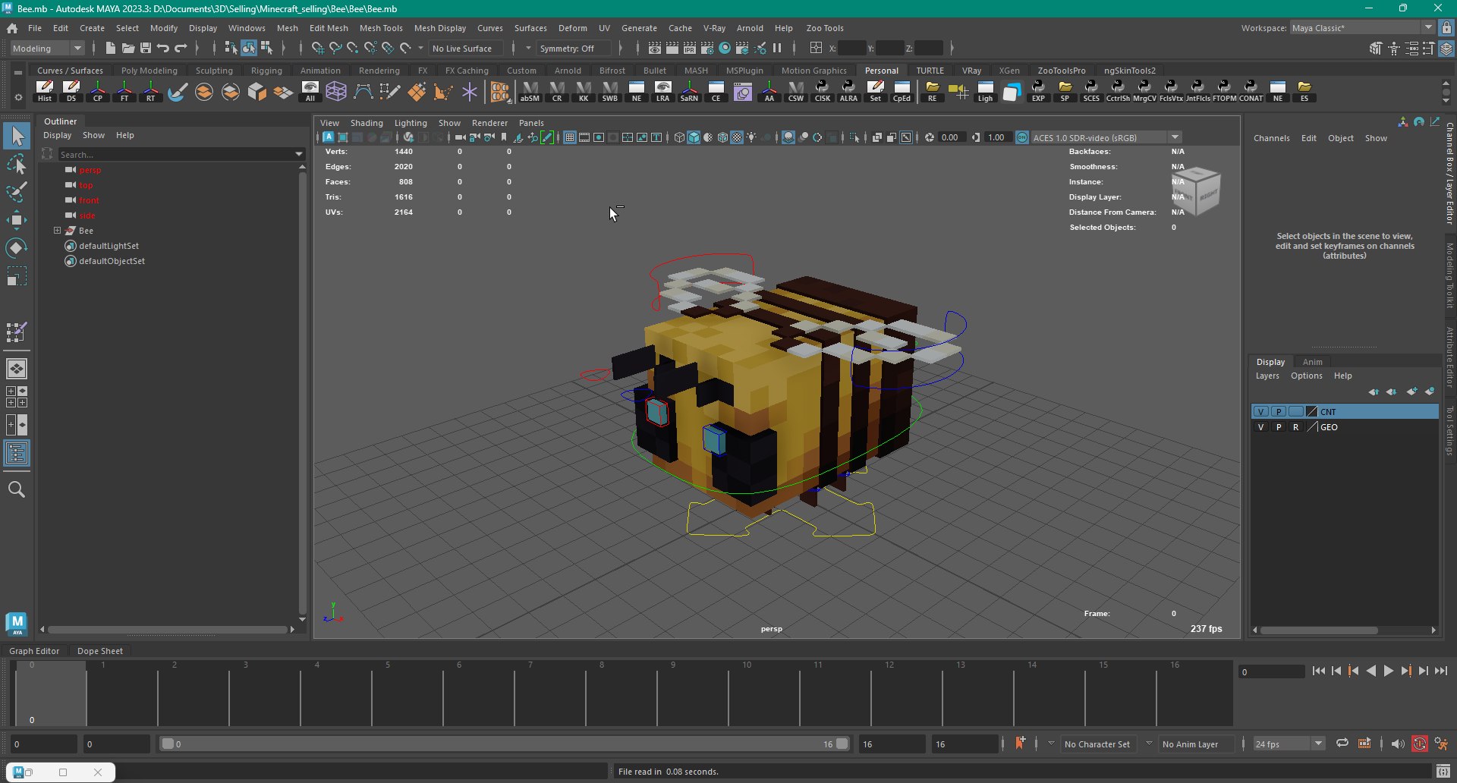Play animation forwards

tap(1388, 671)
